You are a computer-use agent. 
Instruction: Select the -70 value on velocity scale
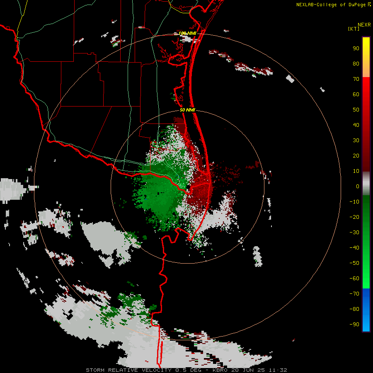click(354, 294)
